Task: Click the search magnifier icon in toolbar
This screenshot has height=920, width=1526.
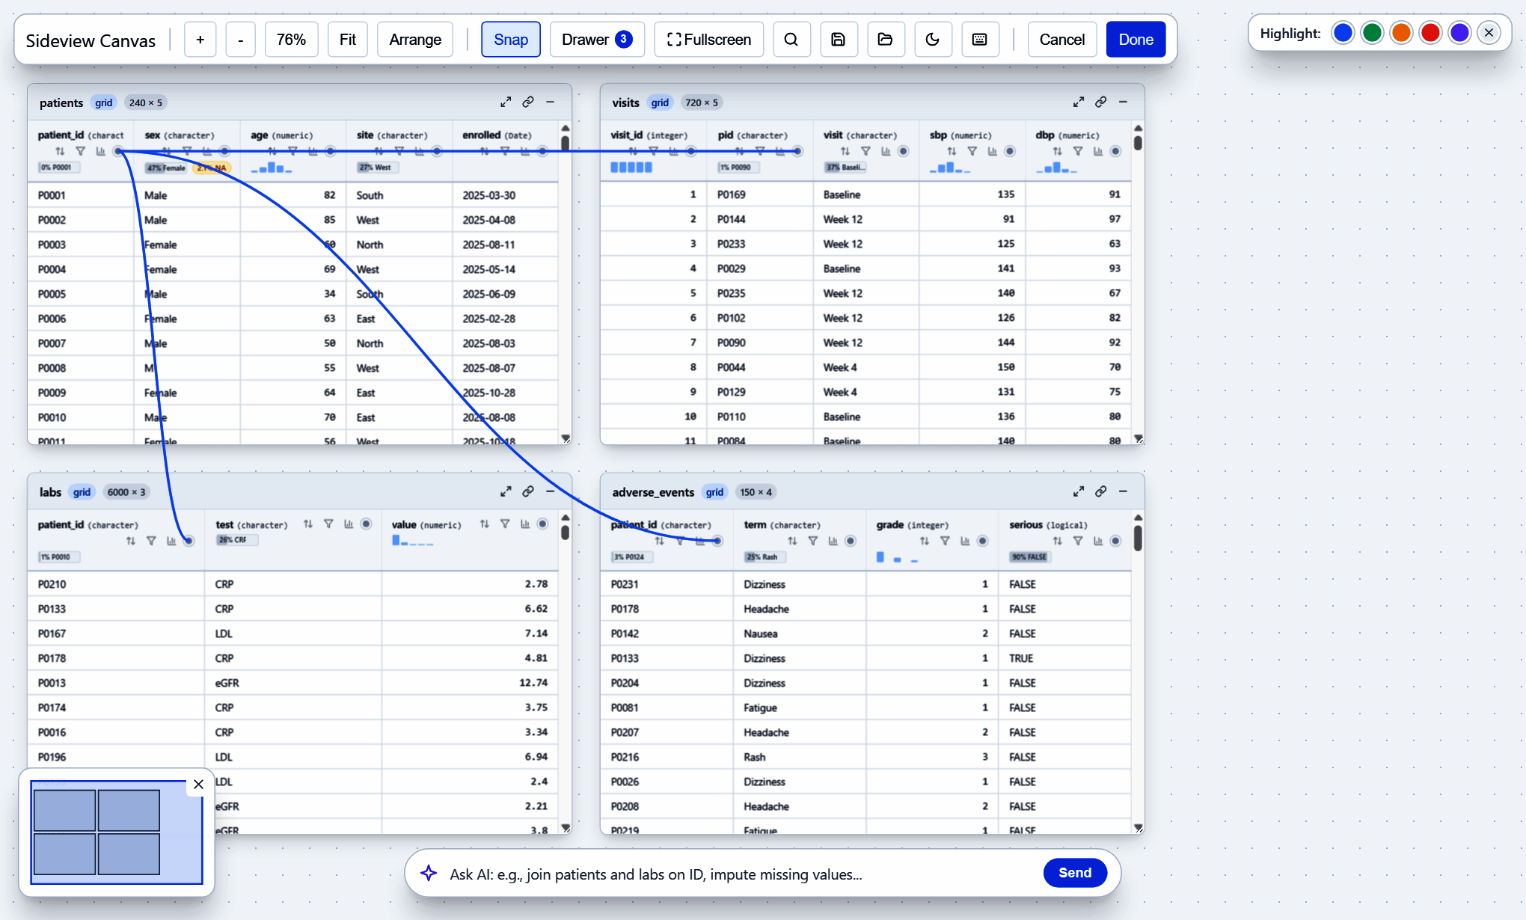Action: (x=791, y=40)
